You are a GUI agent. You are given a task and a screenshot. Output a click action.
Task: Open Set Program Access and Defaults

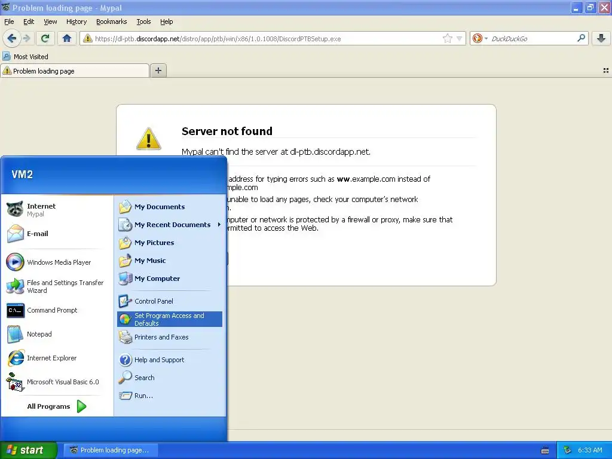click(170, 319)
